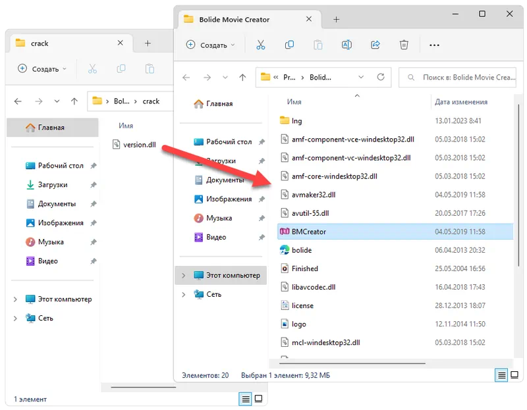Select the BMCreator application file
The width and height of the screenshot is (527, 410).
(395, 232)
